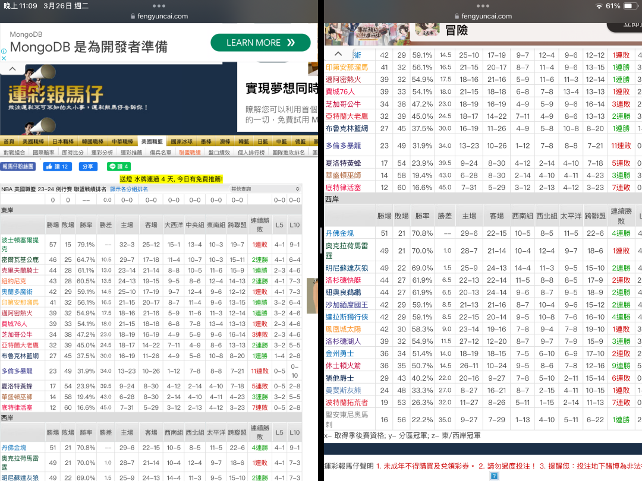This screenshot has height=481, width=642.
Task: Click the yellow 送燈 水牌連過 4 天 promo link
Action: point(171,179)
